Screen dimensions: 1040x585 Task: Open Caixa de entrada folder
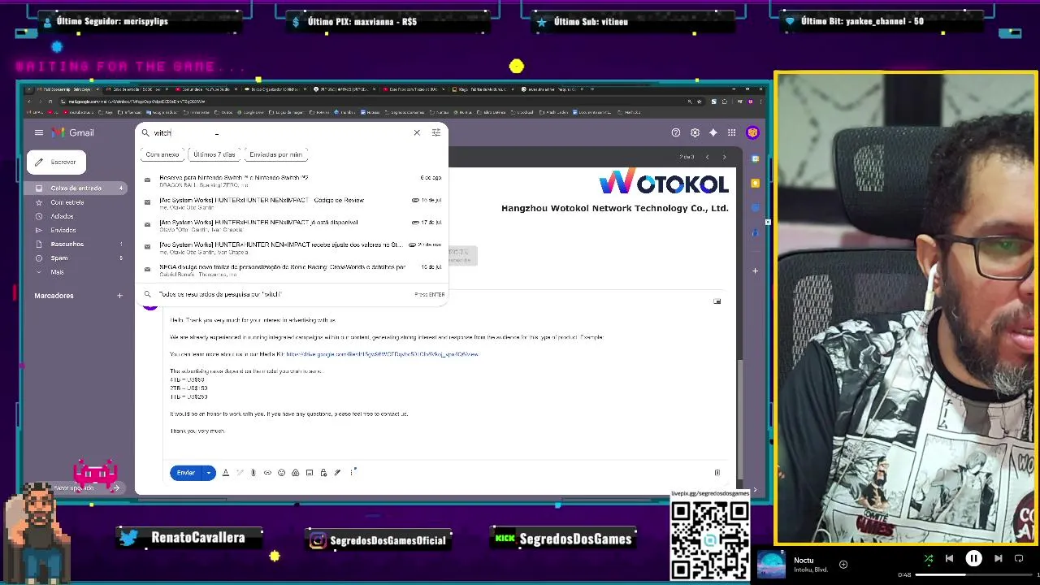click(x=74, y=188)
